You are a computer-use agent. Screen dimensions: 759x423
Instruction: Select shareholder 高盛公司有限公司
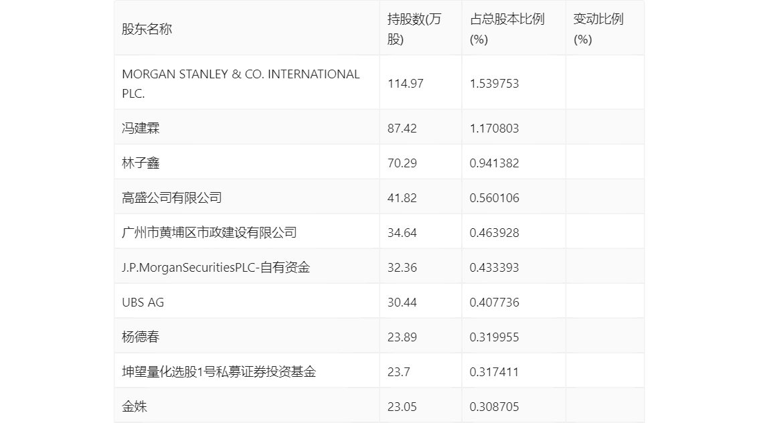[172, 198]
